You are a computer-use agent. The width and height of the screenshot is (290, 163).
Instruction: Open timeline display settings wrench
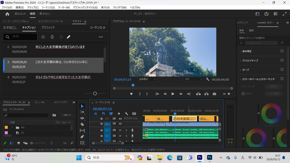coord(126,114)
